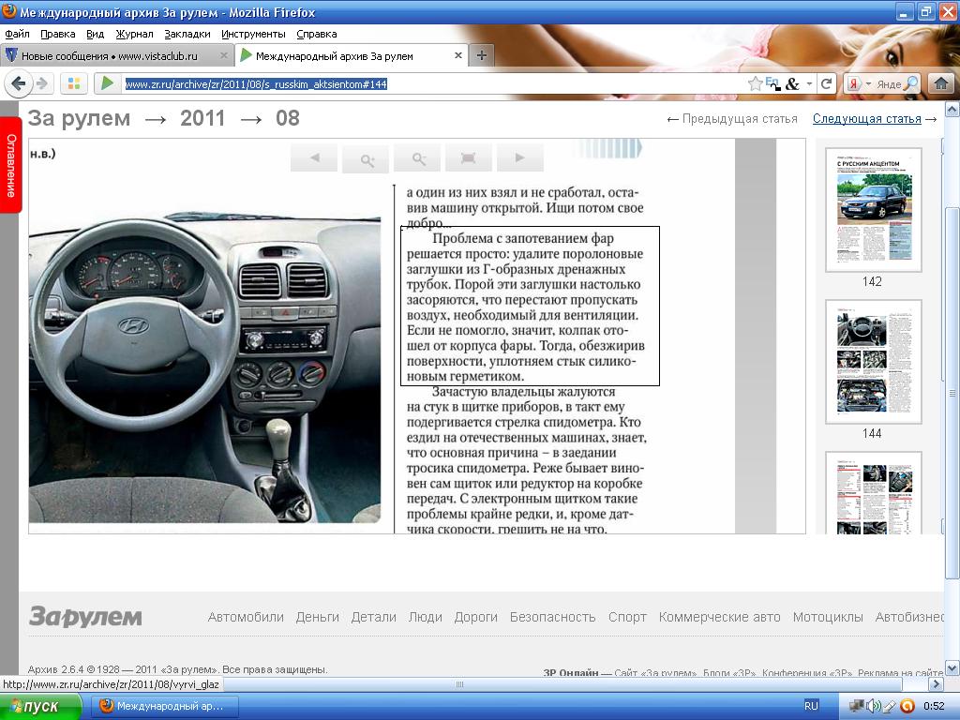Reload the page with the refresh button
This screenshot has height=720, width=960.
click(826, 83)
